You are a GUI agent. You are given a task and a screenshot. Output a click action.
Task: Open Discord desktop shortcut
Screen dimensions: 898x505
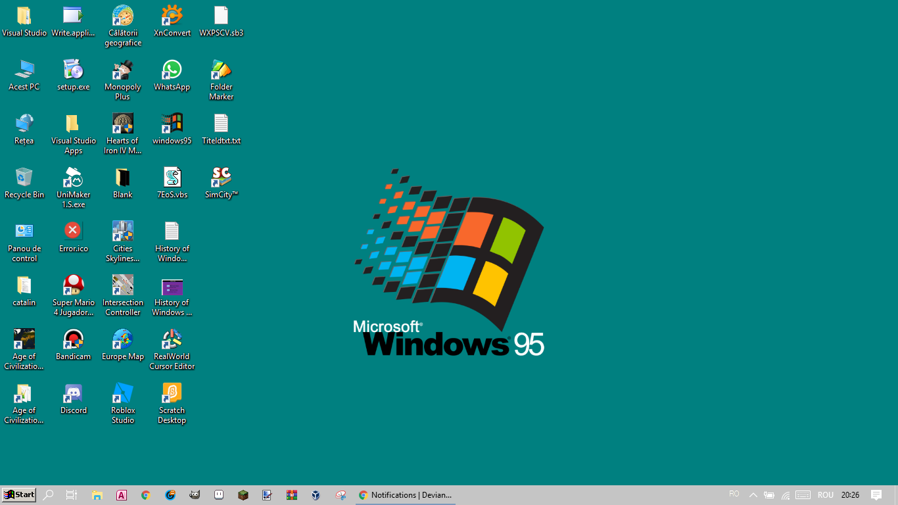coord(73,399)
